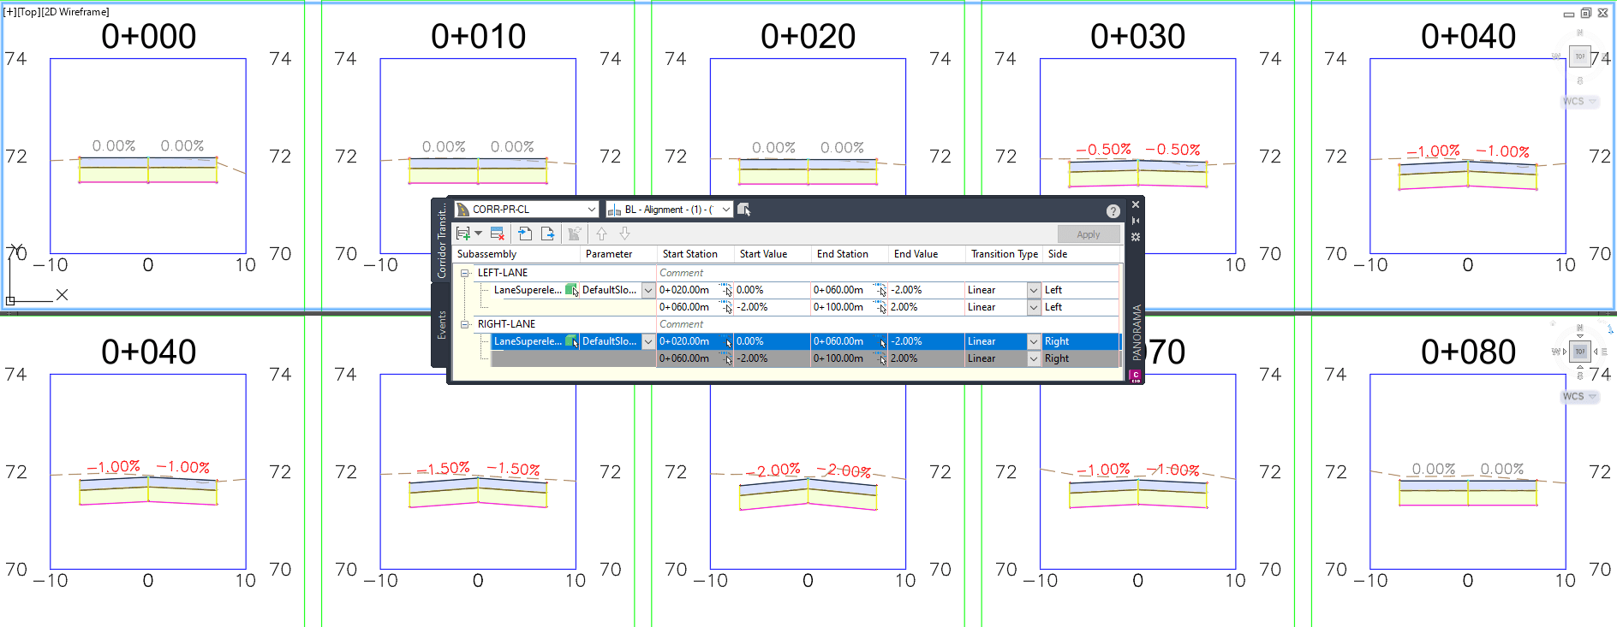This screenshot has width=1617, height=627.
Task: Click the LEFT-LANE Comment field
Action: coord(888,273)
